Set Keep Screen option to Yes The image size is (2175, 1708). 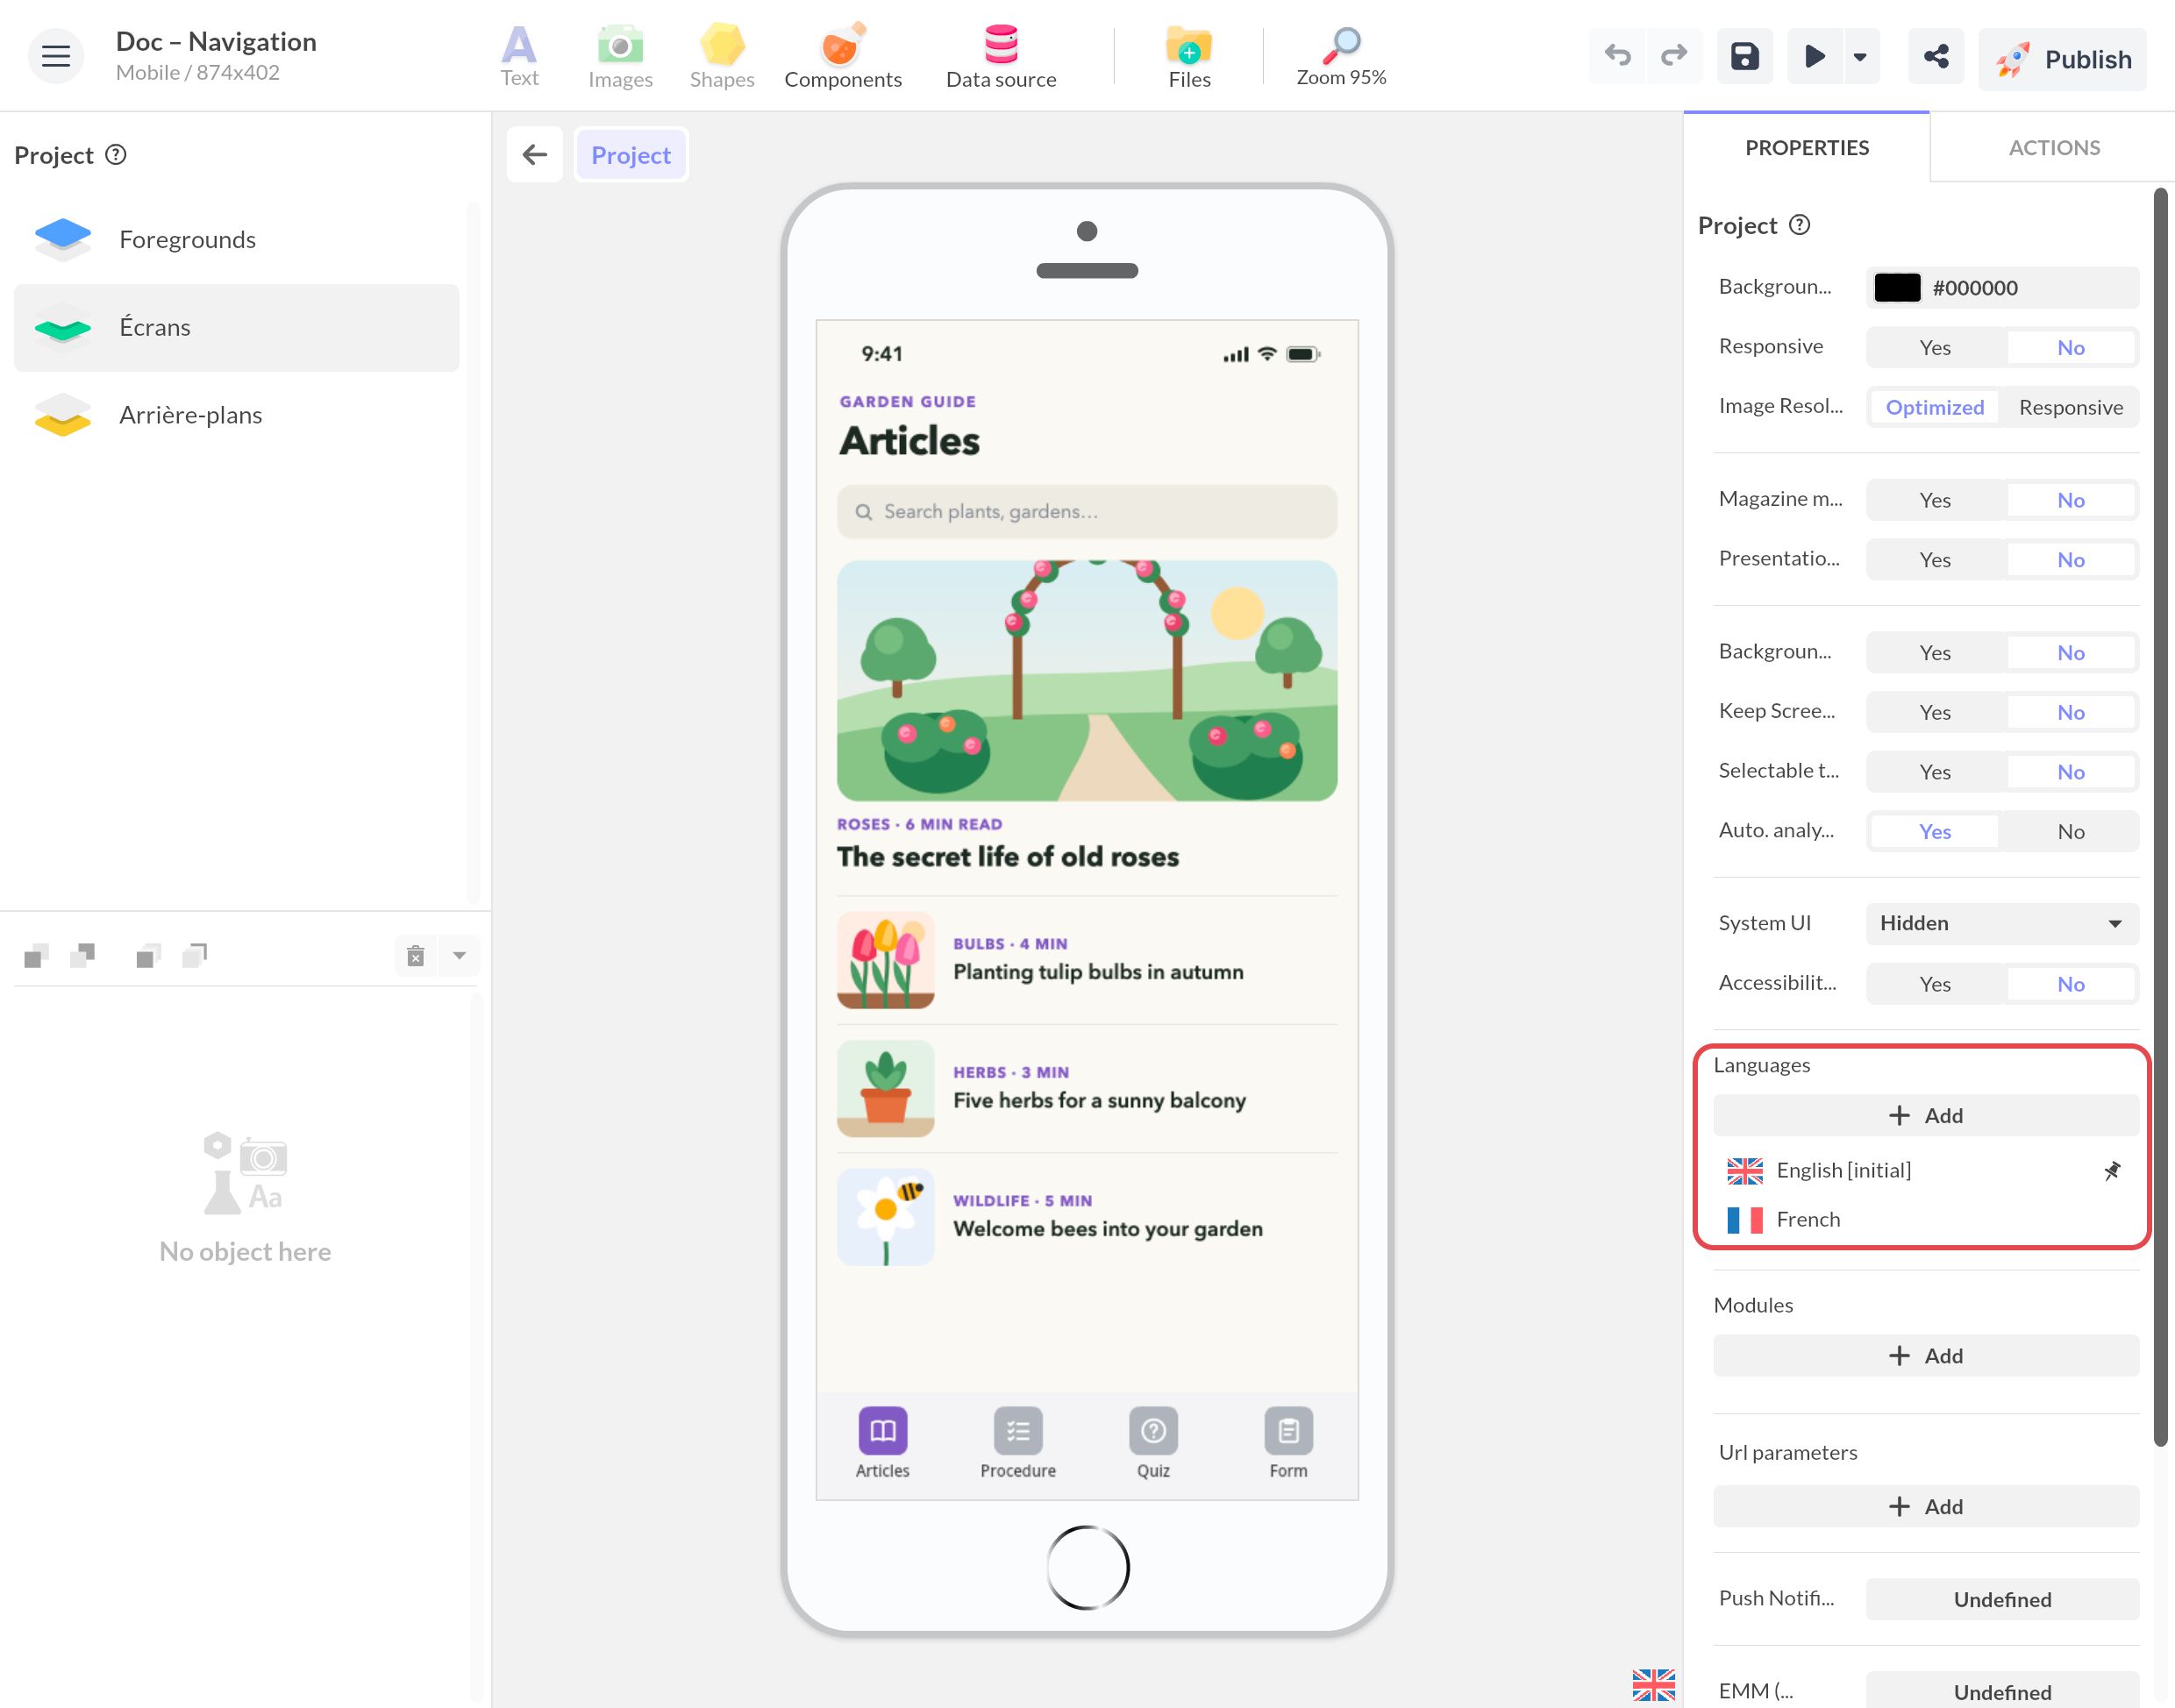click(1935, 712)
